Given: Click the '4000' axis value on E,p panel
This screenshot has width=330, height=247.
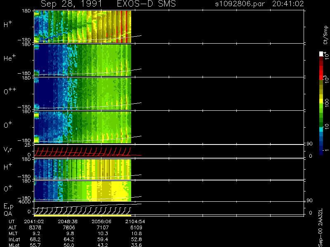Looking at the screenshot, I should click(25, 202).
